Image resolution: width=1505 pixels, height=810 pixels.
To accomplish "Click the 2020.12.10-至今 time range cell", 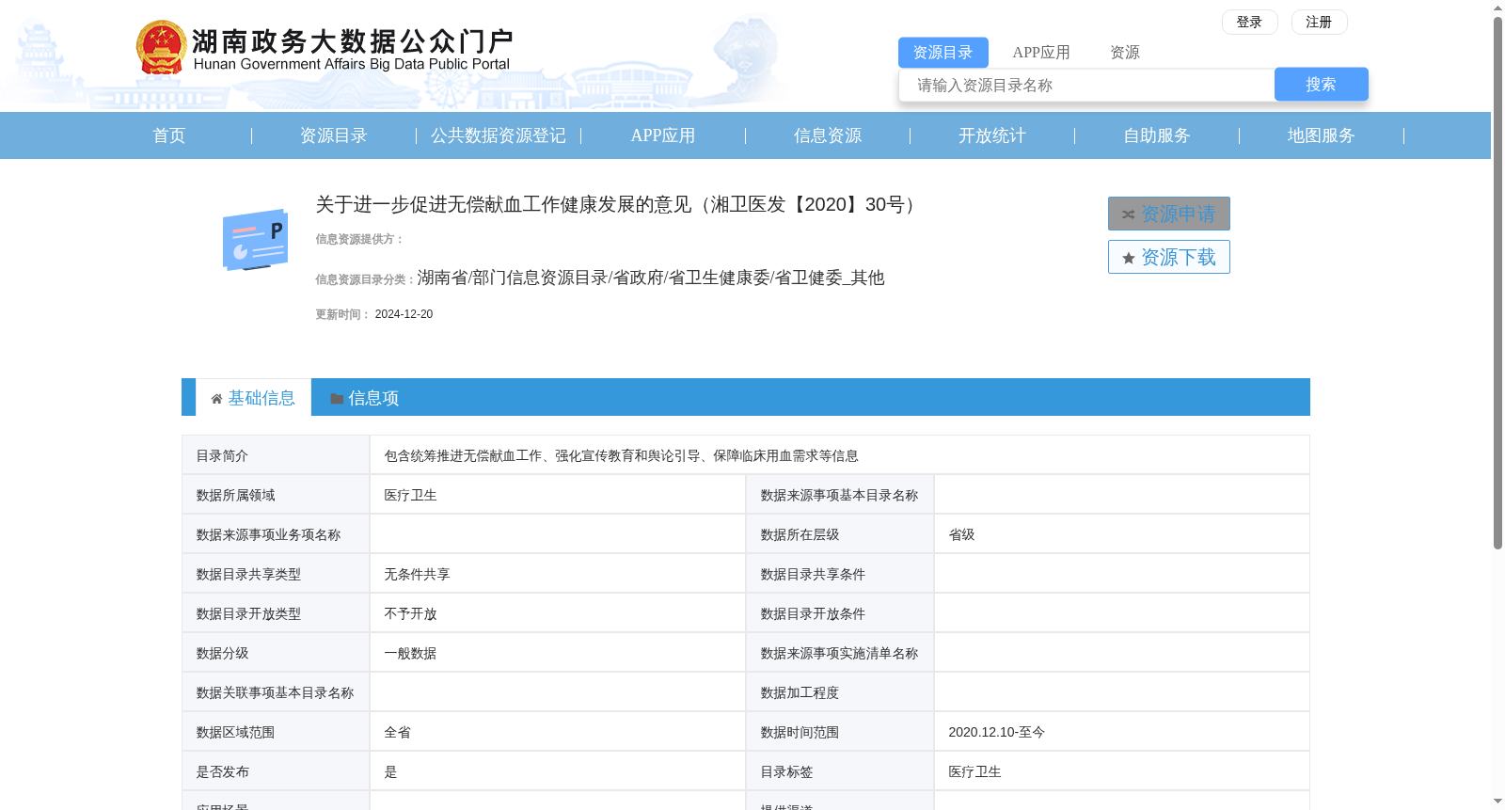I will point(1121,732).
